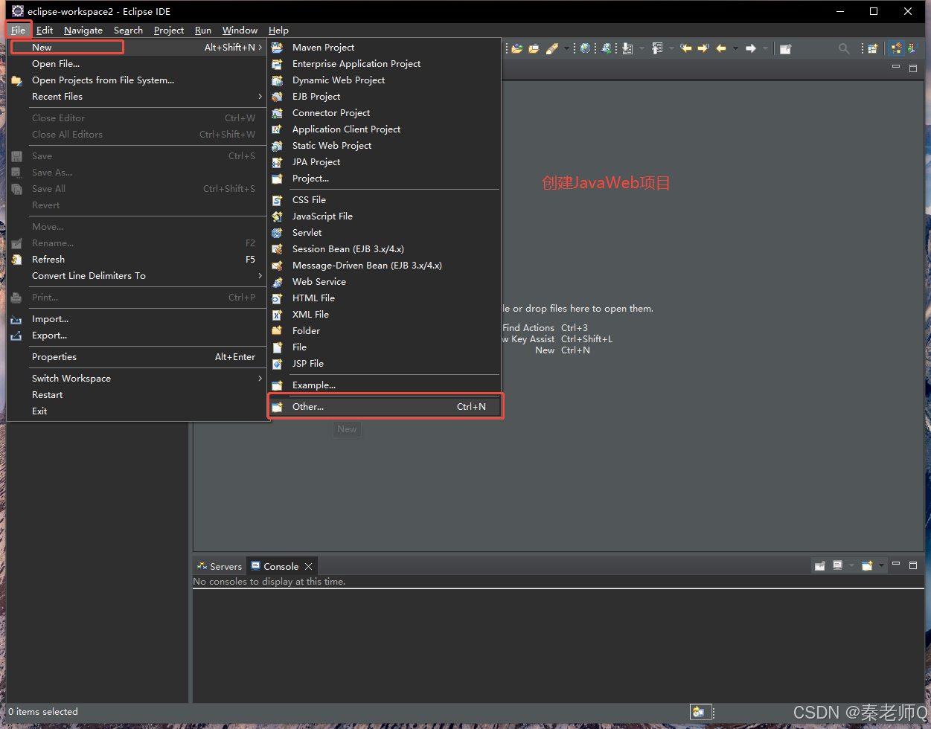Screen dimensions: 931x729
Task: Select Dynamic Web Project from New submenu
Action: click(338, 80)
